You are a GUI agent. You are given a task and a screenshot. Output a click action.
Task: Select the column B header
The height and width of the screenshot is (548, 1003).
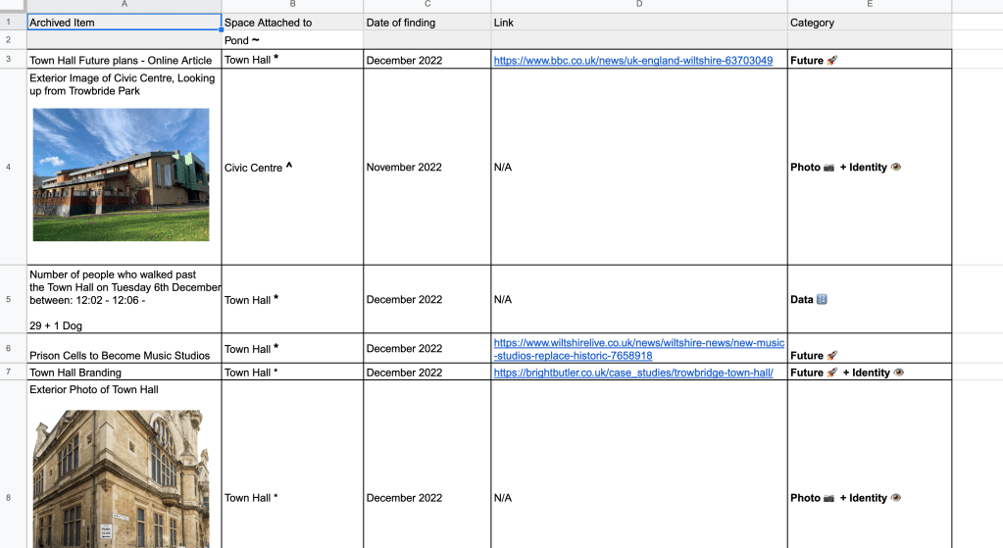[292, 5]
